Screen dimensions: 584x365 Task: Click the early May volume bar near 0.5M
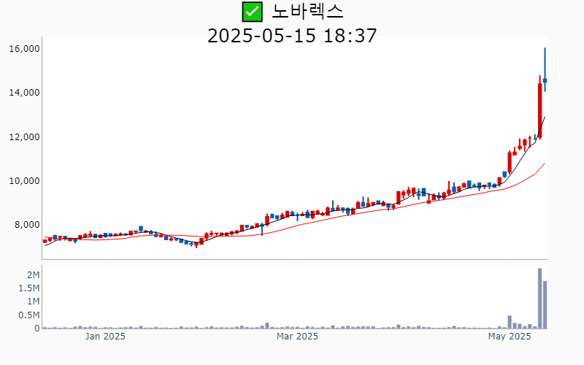510,322
